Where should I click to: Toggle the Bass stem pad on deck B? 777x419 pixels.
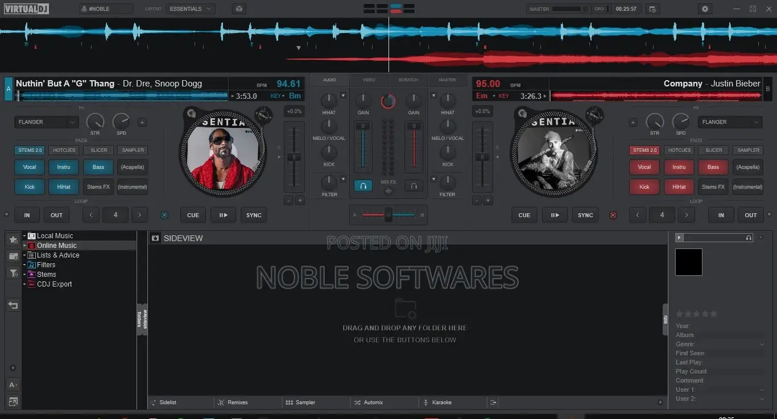713,167
